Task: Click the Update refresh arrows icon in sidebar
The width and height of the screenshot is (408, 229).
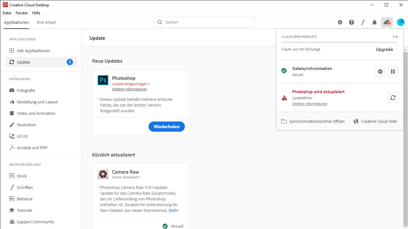Action: point(12,62)
